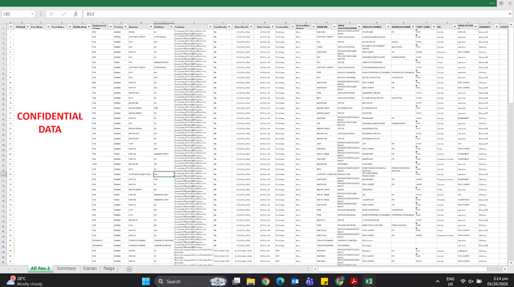Click the muted volume tray icon
The image size is (514, 287).
click(x=471, y=281)
